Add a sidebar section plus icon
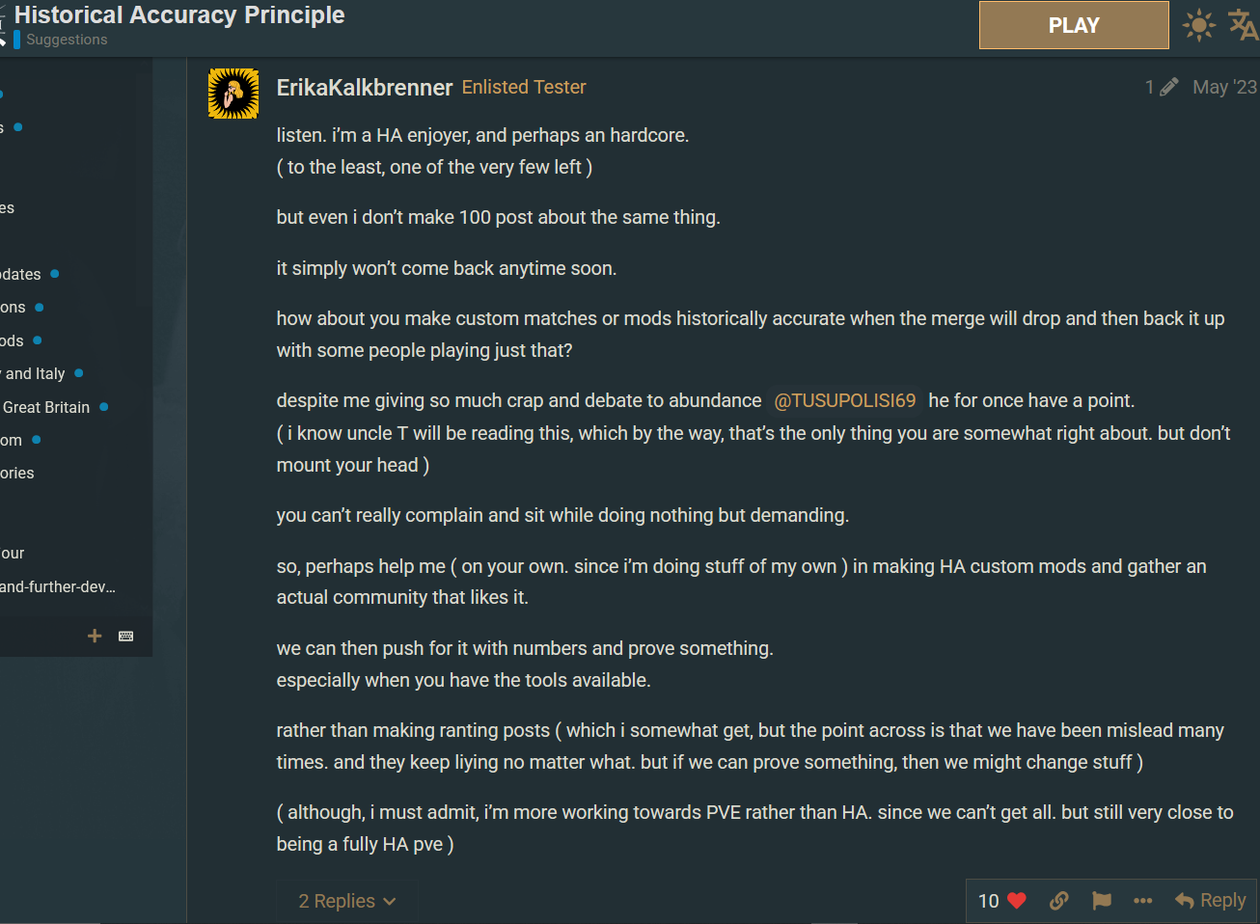1260x924 pixels. tap(95, 636)
